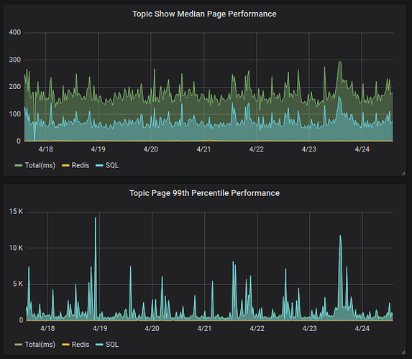Click cyan SQL swatch in 99th percentile legend

click(99, 345)
